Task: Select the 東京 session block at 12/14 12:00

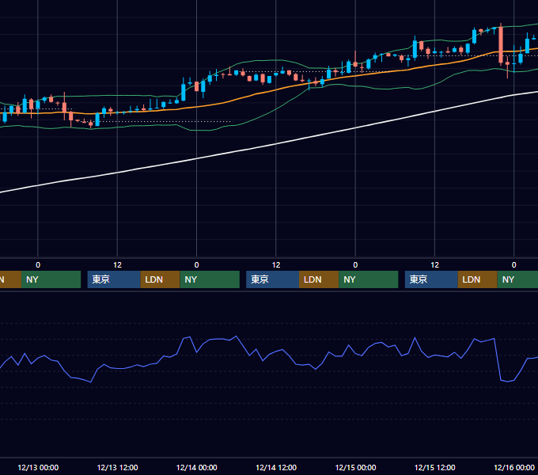Action: coord(273,279)
